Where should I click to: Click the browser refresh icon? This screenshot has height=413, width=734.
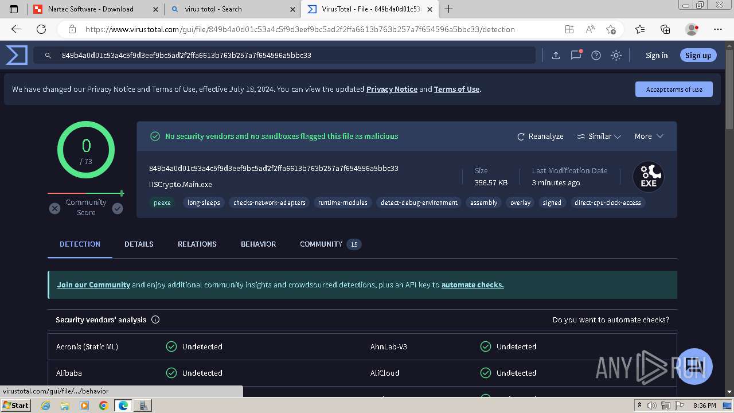click(x=41, y=29)
